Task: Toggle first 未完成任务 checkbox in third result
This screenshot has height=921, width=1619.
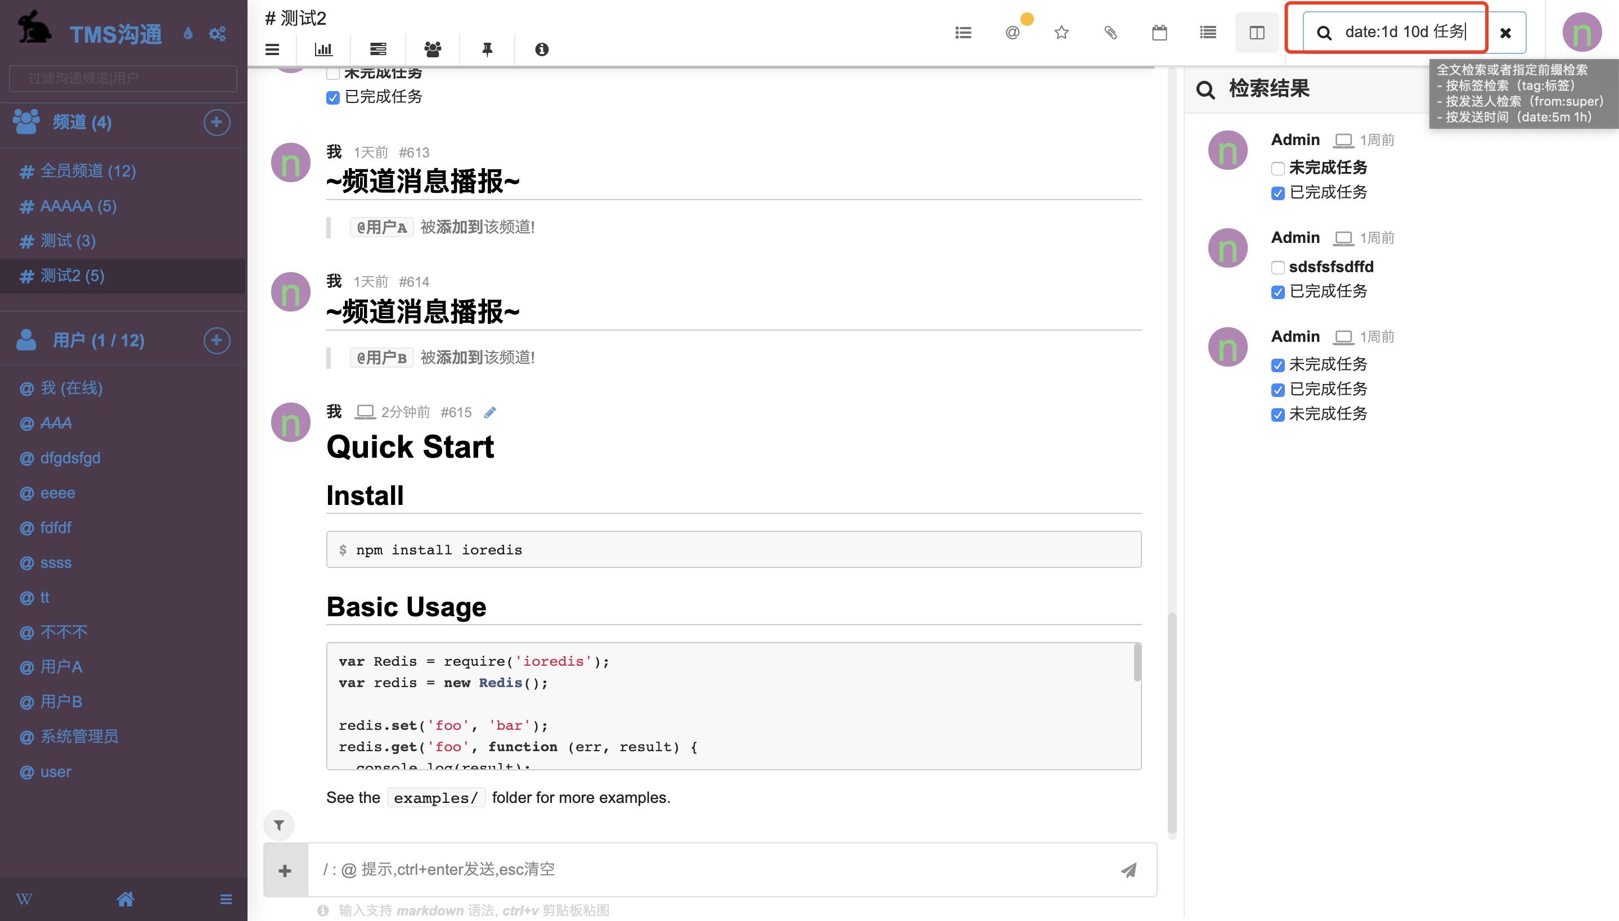Action: tap(1278, 365)
